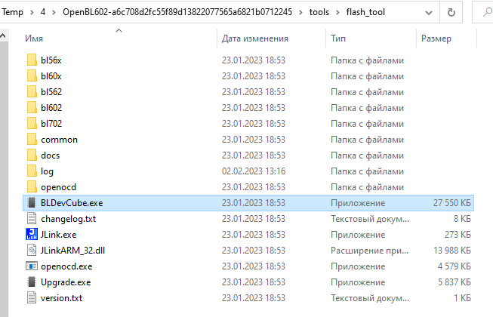This screenshot has width=493, height=317.
Task: Select the BLDevCube.exe file name
Action: [72, 203]
